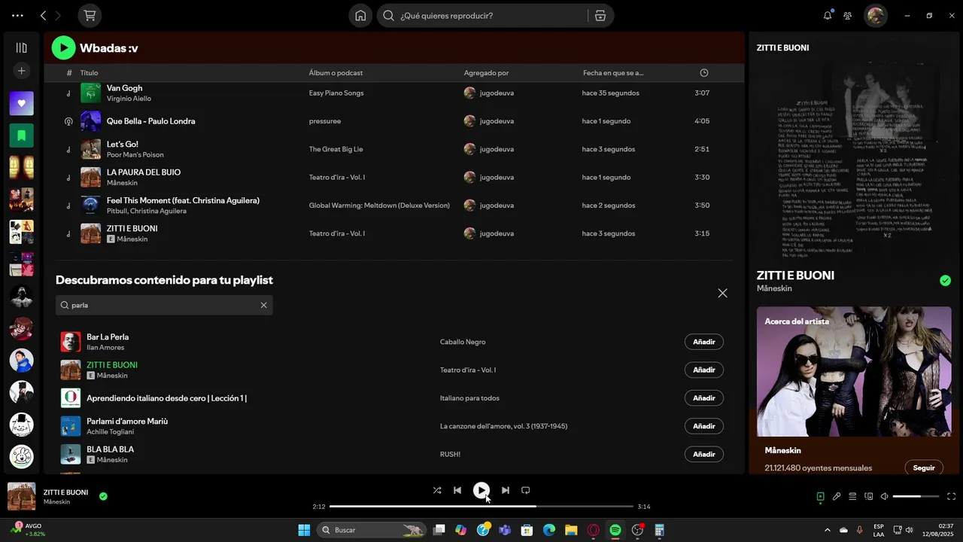This screenshot has width=963, height=542.
Task: Sort by Álbum o podcast column
Action: pyautogui.click(x=336, y=73)
